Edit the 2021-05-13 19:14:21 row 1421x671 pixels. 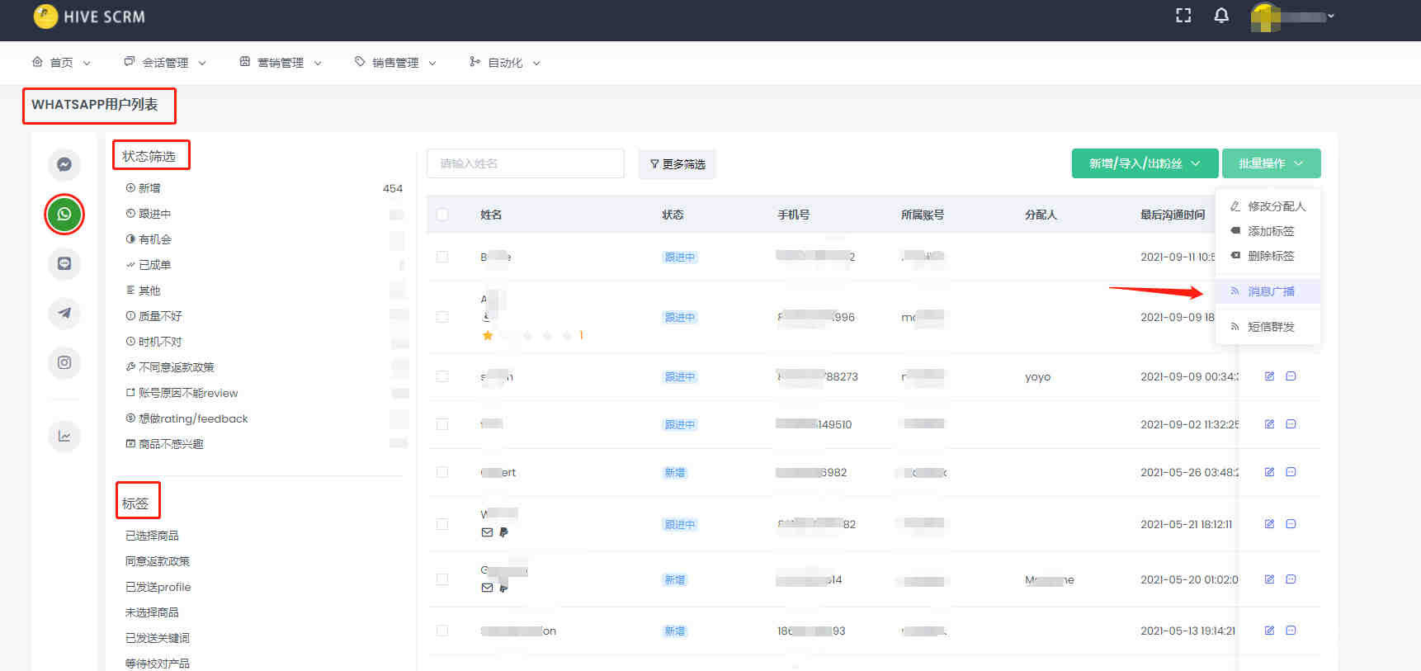pos(1269,631)
